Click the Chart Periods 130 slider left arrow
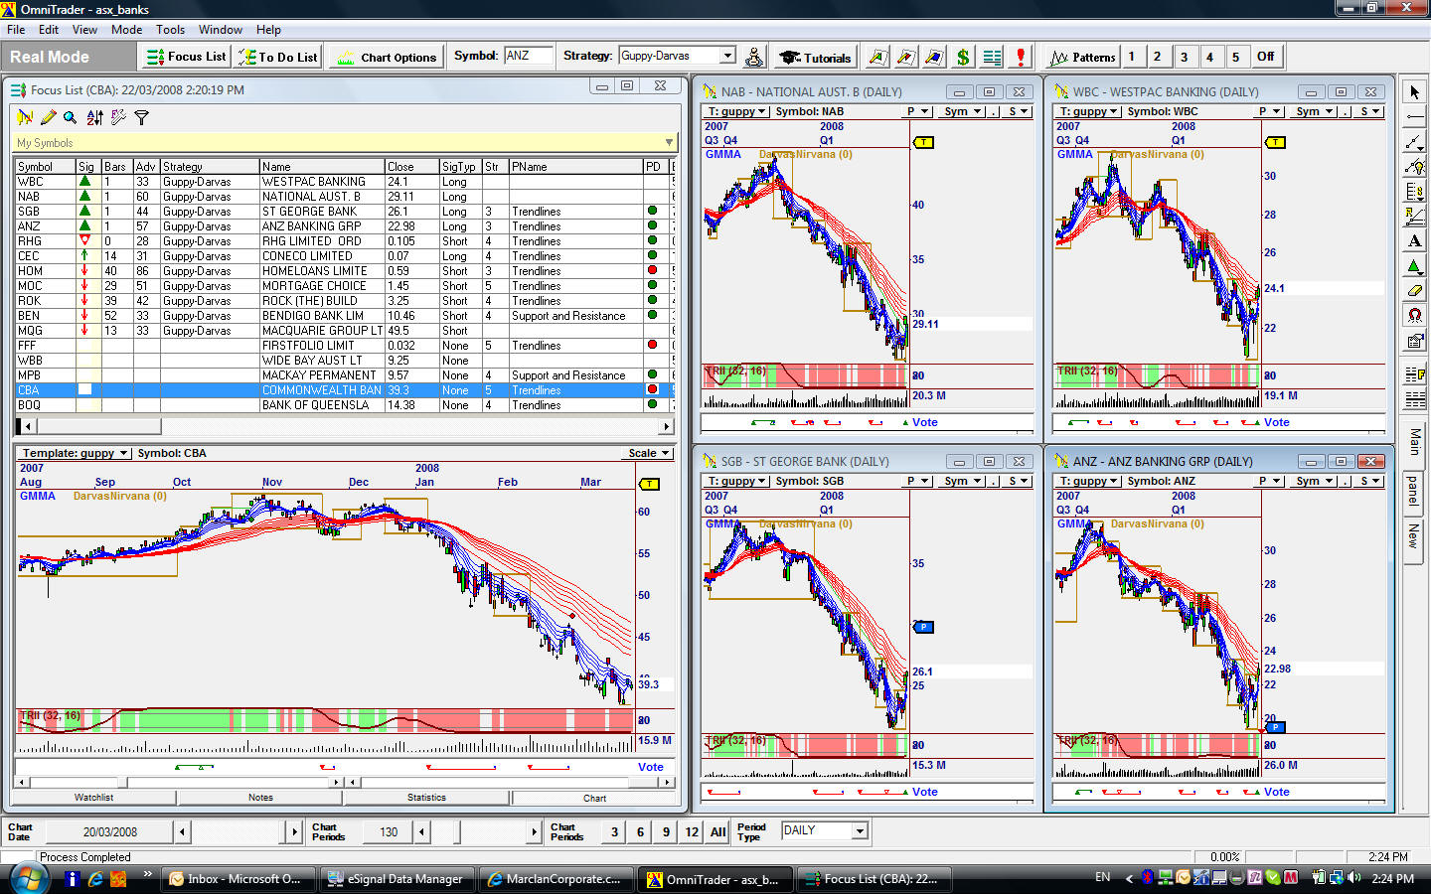 421,832
